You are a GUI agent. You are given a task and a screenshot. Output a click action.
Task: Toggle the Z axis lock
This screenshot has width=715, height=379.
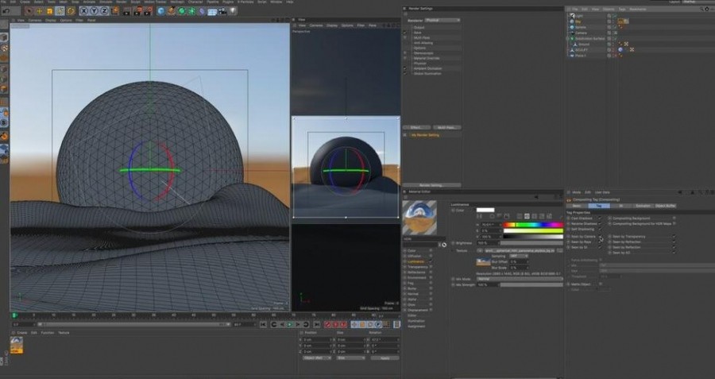[x=104, y=11]
